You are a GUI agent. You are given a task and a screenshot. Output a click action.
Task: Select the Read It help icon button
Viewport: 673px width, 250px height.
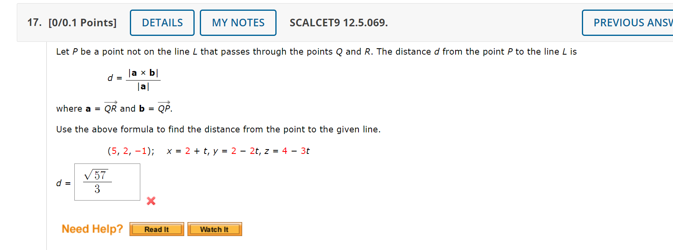[x=156, y=229]
